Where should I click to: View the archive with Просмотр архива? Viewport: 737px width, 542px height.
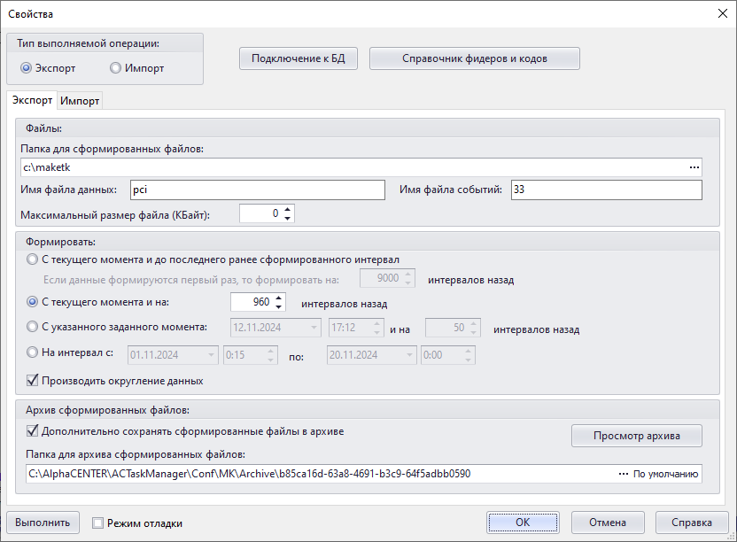point(636,435)
